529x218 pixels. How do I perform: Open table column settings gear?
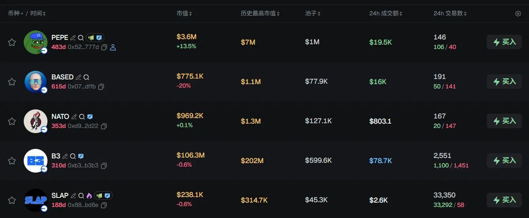pyautogui.click(x=518, y=14)
